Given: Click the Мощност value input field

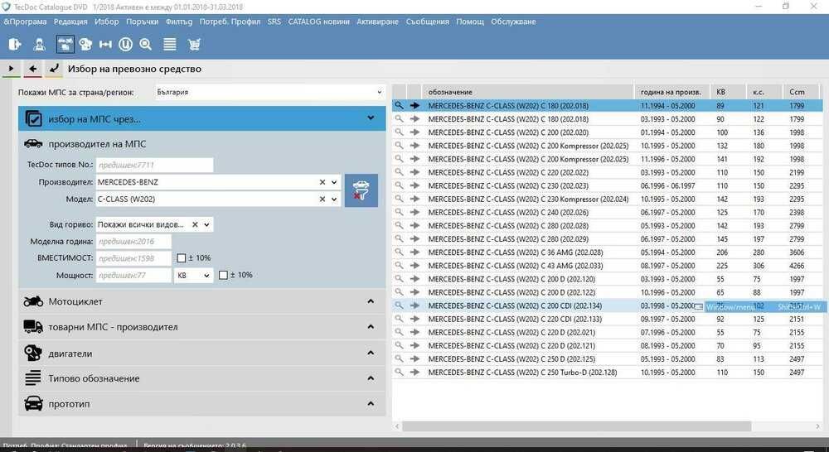Looking at the screenshot, I should coord(133,275).
